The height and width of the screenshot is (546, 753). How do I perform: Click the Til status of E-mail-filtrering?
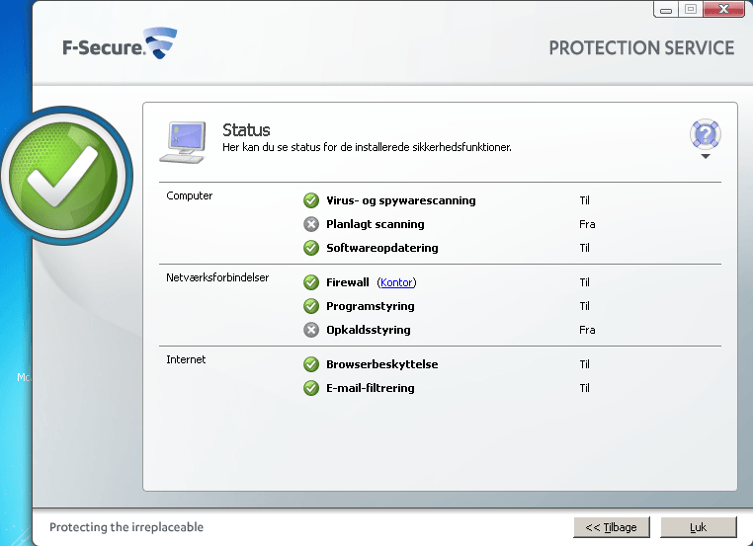tap(584, 388)
